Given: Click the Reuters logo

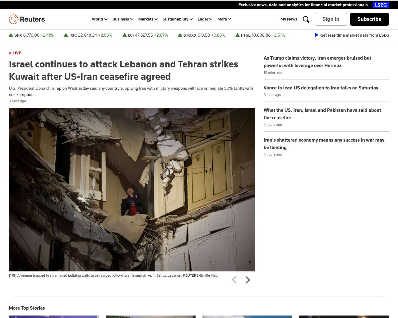Looking at the screenshot, I should [x=27, y=19].
